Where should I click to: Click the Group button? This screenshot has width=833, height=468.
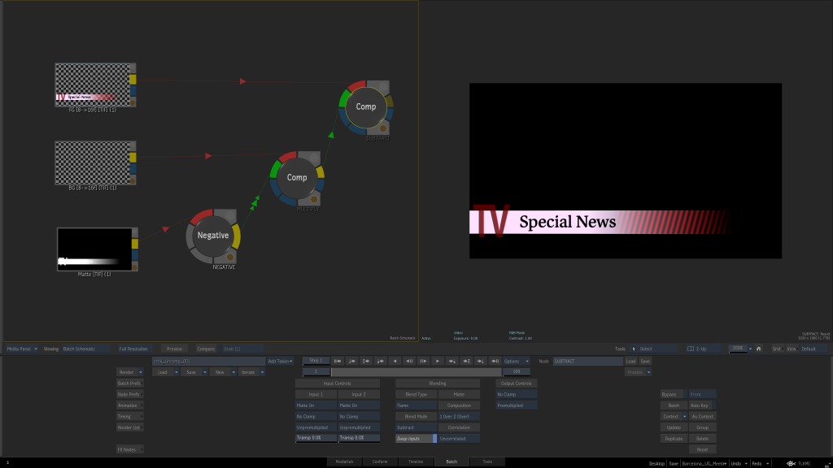[702, 427]
